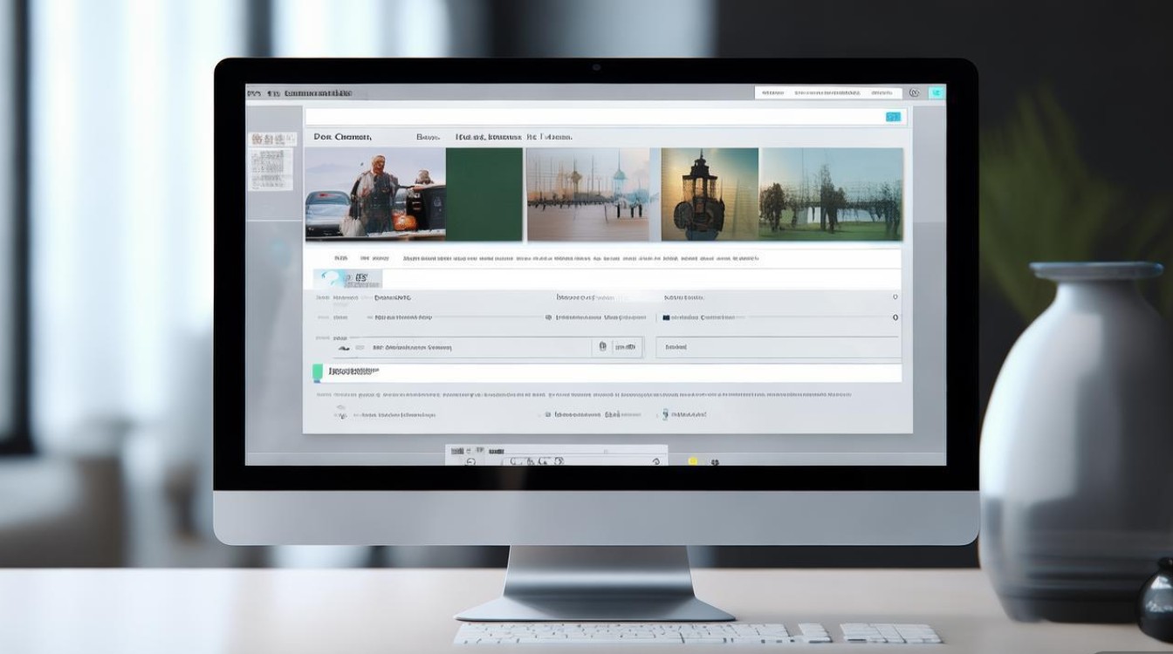
Task: Click the dark icon right of the yellow dock icon
Action: click(715, 460)
